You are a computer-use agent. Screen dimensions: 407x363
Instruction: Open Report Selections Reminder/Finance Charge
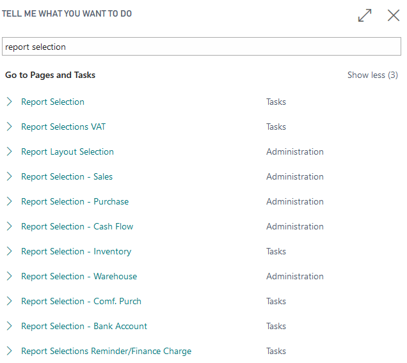[x=106, y=351]
